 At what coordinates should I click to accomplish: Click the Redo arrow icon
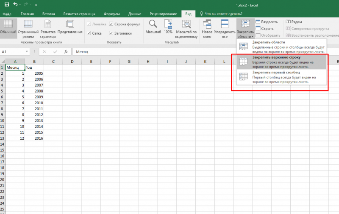[26, 4]
